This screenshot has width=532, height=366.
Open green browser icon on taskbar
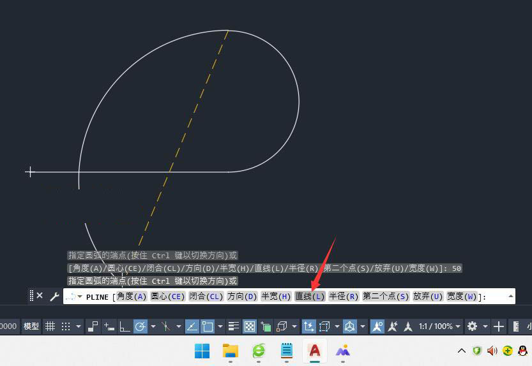pos(259,351)
